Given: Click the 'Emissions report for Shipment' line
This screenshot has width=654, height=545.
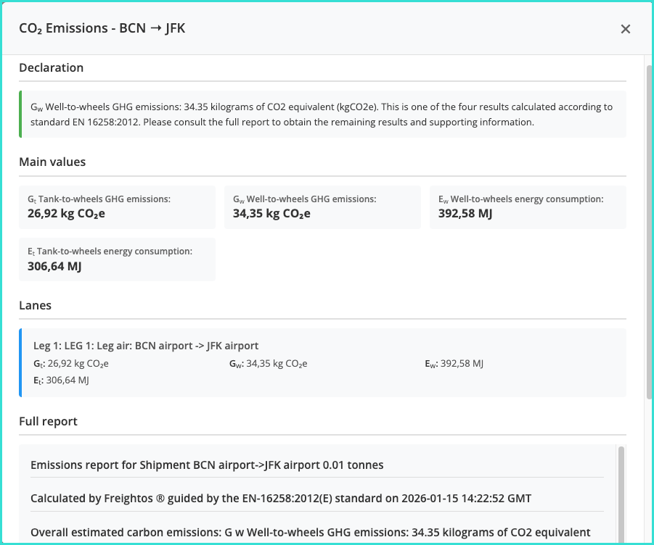Looking at the screenshot, I should coord(207,465).
